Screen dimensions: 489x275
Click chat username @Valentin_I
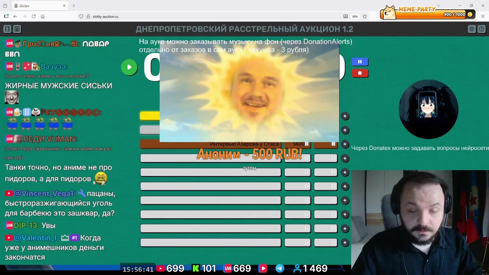coord(36,238)
